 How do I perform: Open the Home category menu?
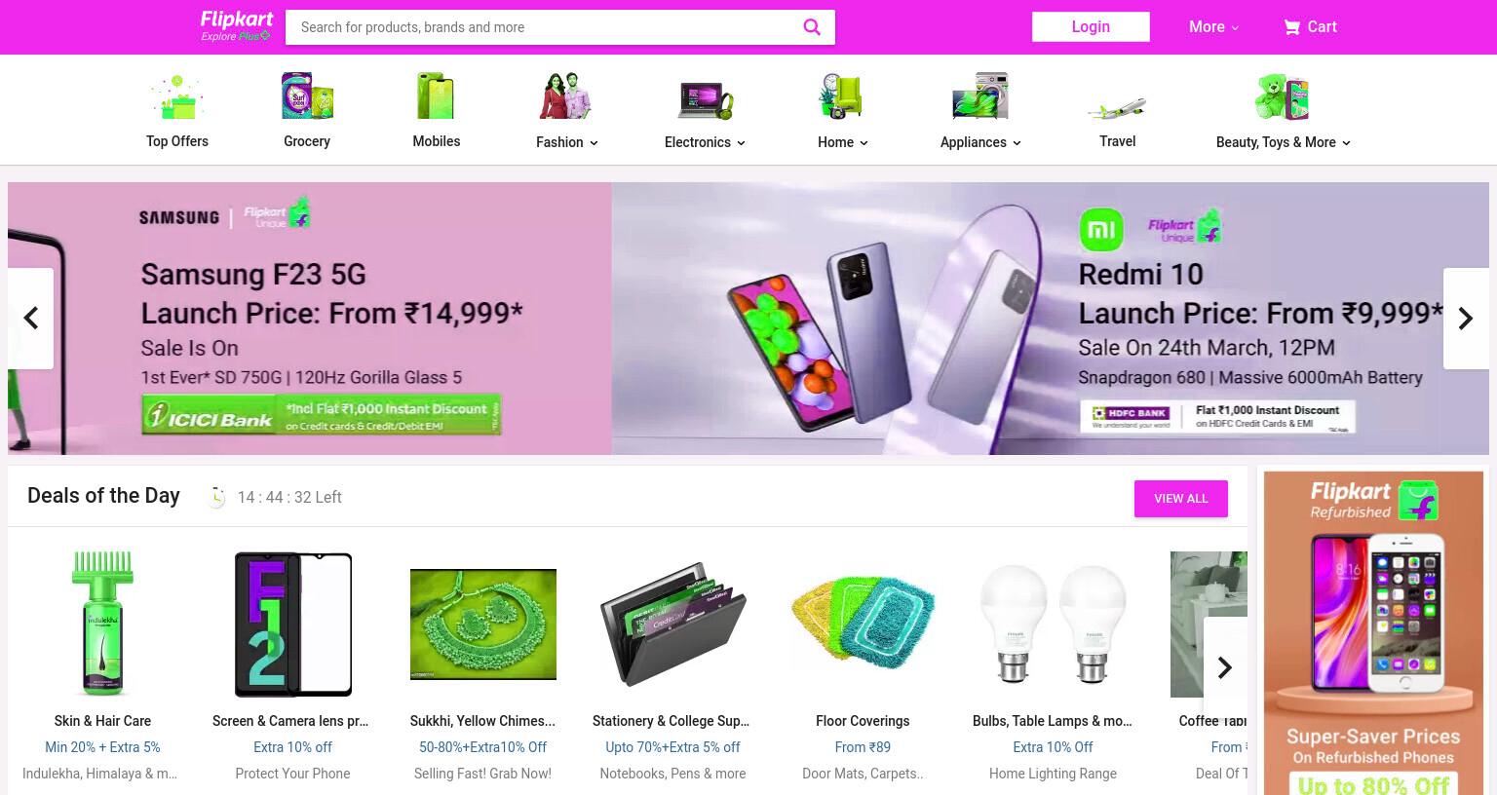tap(843, 142)
